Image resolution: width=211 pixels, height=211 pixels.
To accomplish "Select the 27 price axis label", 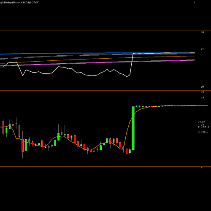I will coord(202,49).
